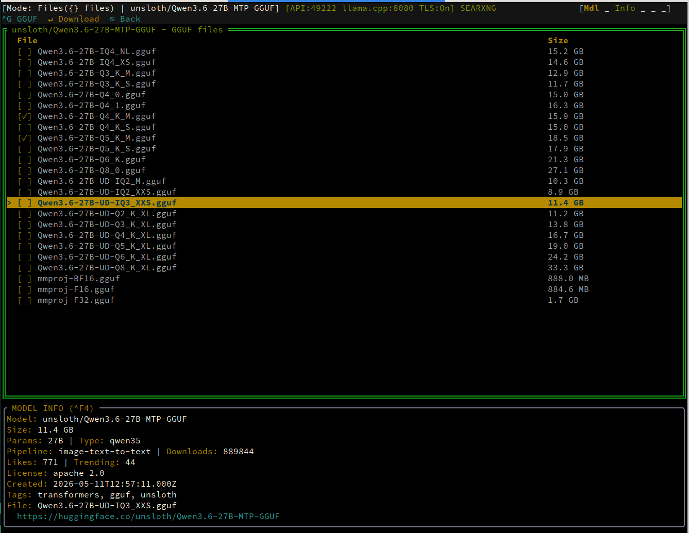The height and width of the screenshot is (533, 689).
Task: Click the llama.cpp:8080 status text
Action: [x=378, y=8]
